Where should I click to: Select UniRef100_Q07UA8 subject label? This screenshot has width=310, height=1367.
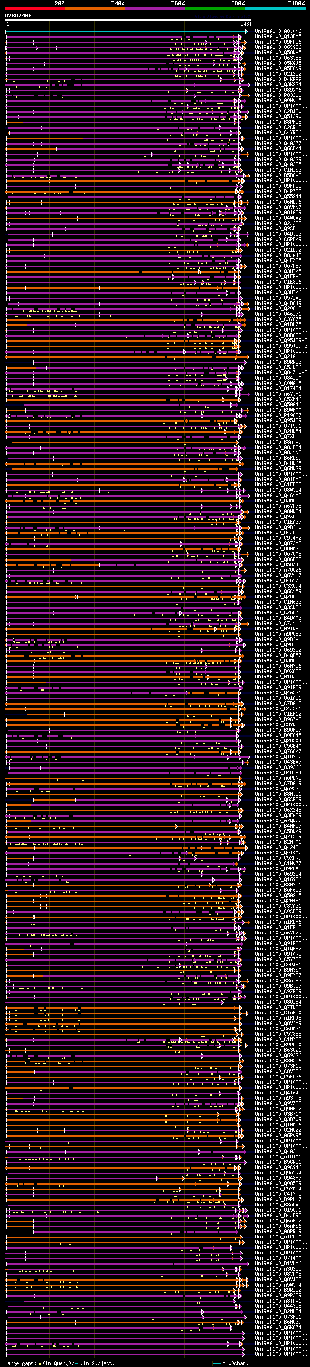[x=278, y=554]
